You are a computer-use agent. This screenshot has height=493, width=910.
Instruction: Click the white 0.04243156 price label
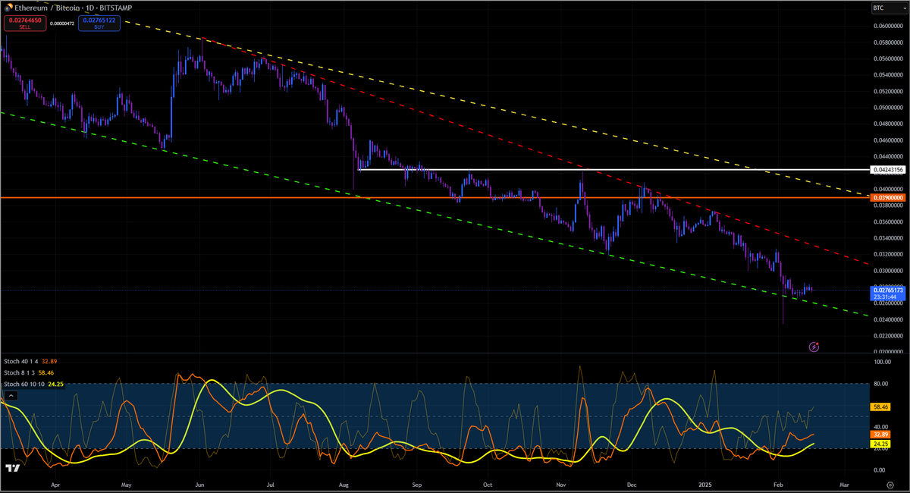coord(888,170)
